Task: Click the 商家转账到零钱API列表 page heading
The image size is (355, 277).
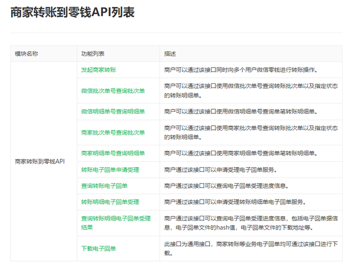Action: pyautogui.click(x=72, y=12)
